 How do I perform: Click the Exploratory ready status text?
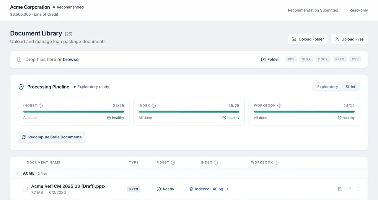click(x=93, y=87)
